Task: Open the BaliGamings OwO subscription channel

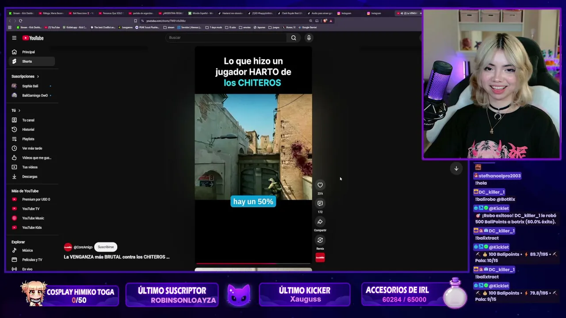Action: (31, 95)
